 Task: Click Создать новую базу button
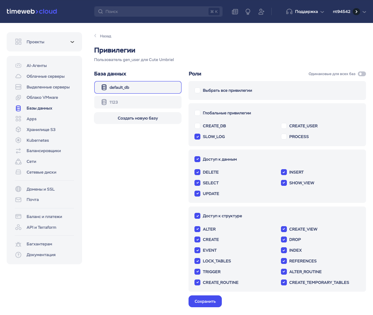138,118
